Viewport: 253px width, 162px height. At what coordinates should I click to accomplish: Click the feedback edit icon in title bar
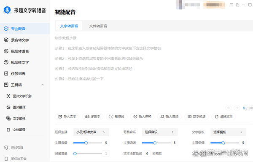pos(237,5)
